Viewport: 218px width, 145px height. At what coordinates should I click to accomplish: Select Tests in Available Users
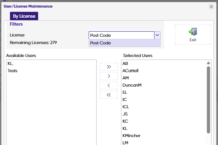[13, 71]
